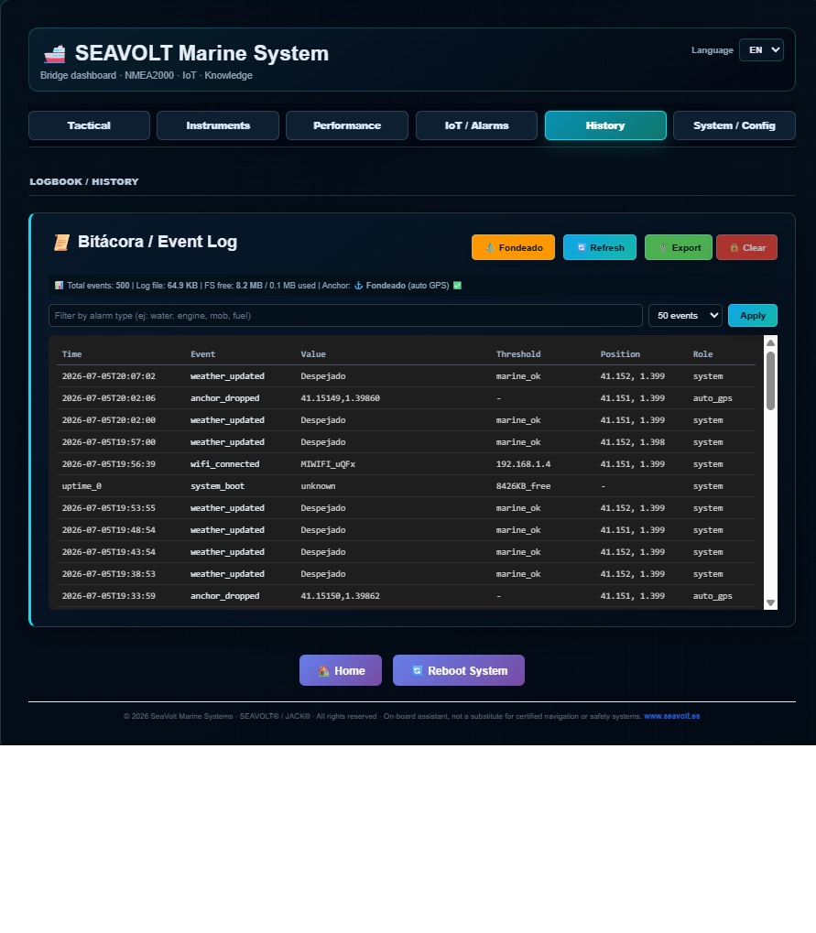Screen dimensions: 816x933
Task: Apply the event log filter
Action: pyautogui.click(x=752, y=315)
